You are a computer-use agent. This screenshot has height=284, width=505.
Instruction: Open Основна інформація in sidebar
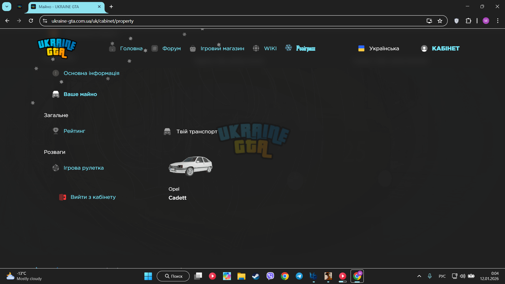92,73
